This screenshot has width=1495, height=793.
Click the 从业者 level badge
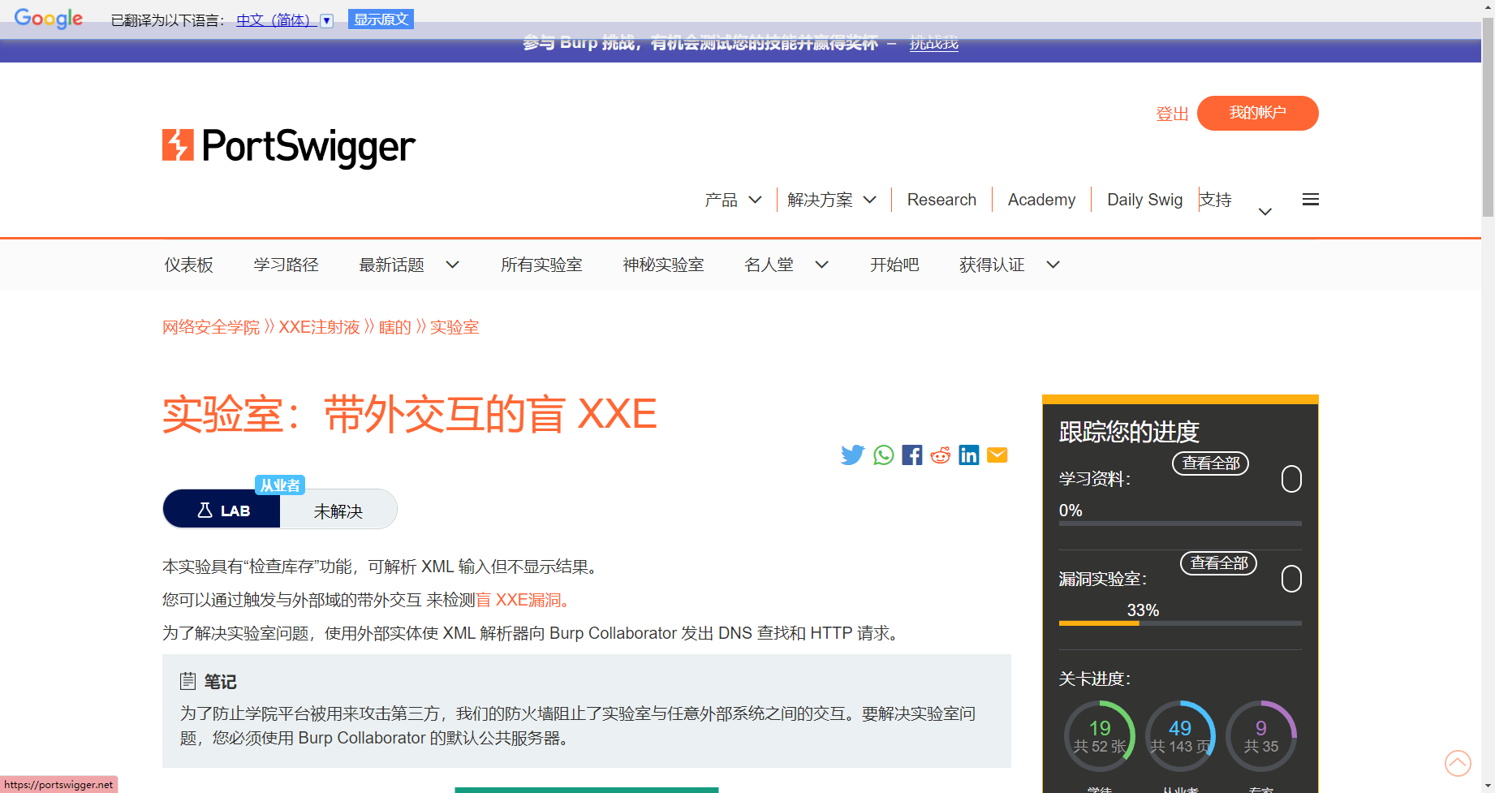click(280, 485)
